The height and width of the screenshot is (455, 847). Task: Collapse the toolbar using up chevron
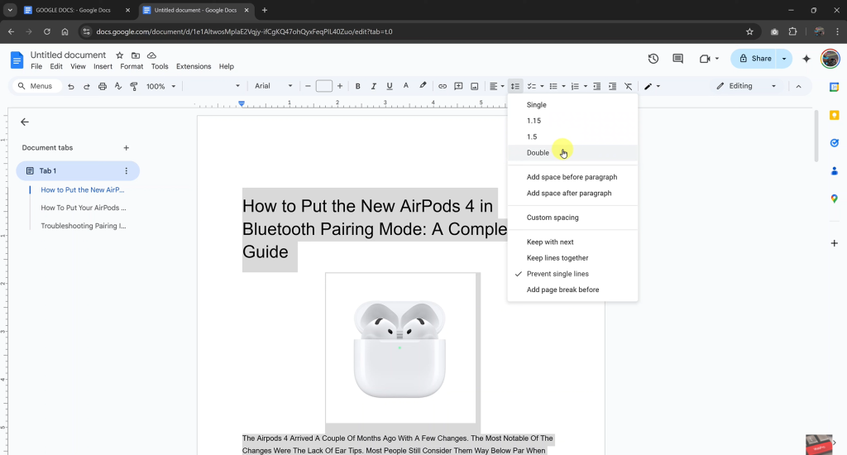(798, 87)
